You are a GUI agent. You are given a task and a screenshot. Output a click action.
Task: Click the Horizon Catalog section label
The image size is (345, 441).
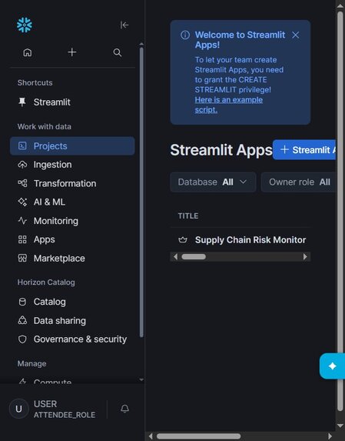click(46, 282)
